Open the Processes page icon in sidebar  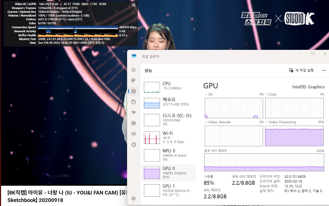tap(134, 81)
